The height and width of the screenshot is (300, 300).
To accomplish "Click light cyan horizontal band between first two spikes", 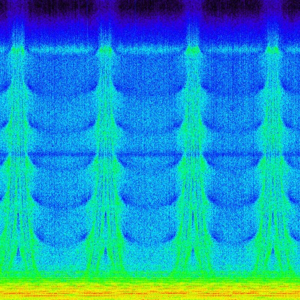I will click(x=62, y=49).
